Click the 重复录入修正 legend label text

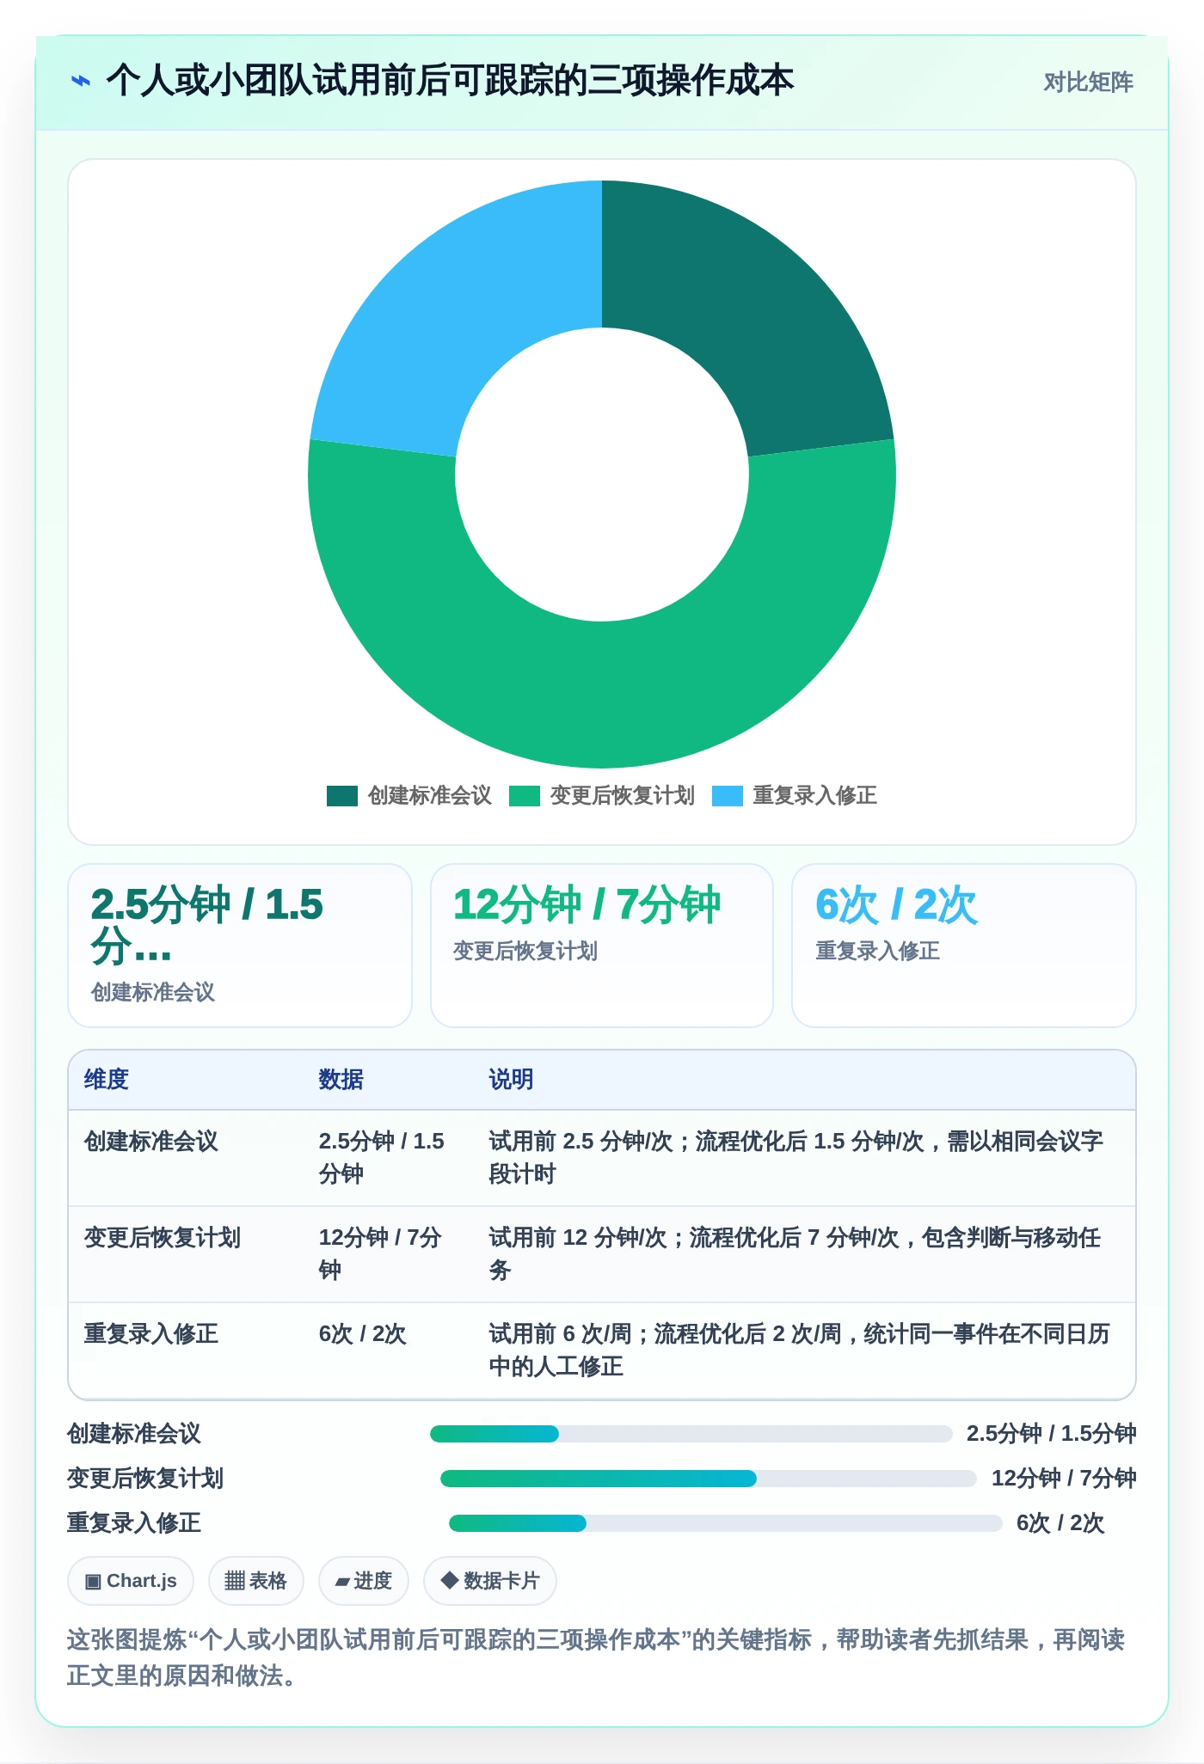click(x=815, y=796)
